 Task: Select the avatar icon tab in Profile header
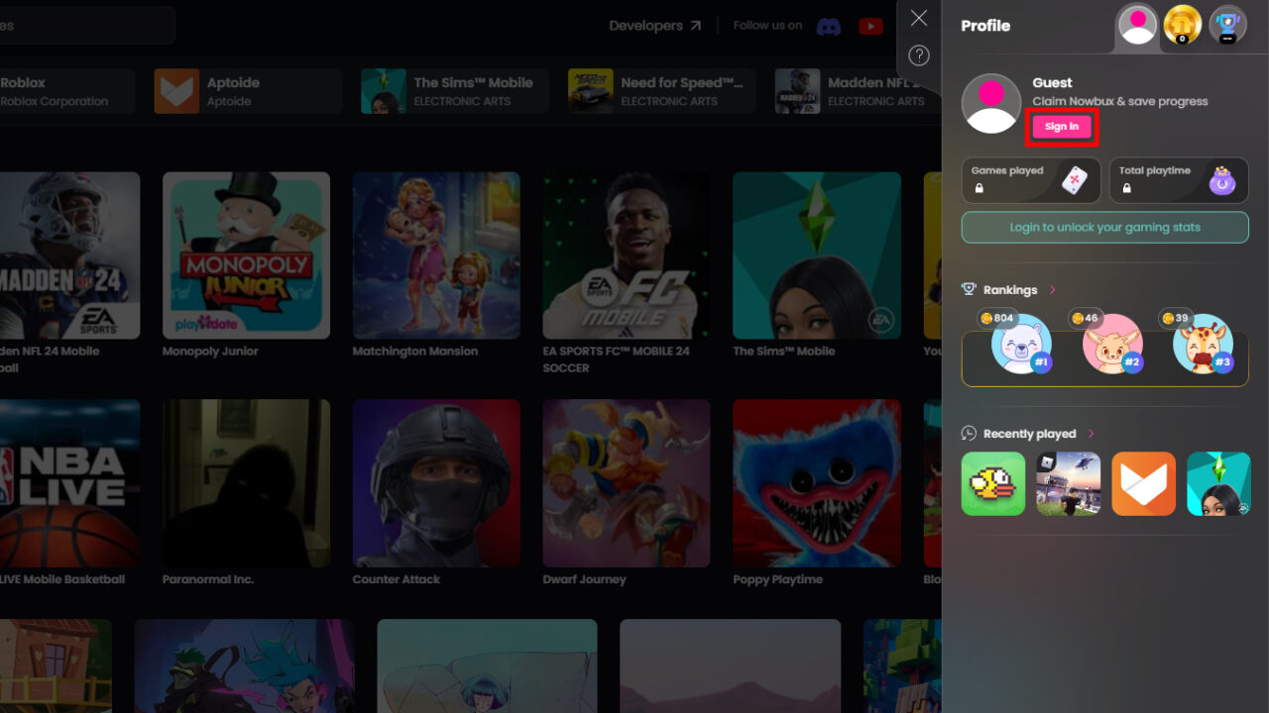click(x=1137, y=25)
